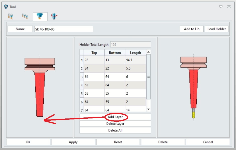
Task: Click Length value 14 in row 7
Action: tap(135, 109)
